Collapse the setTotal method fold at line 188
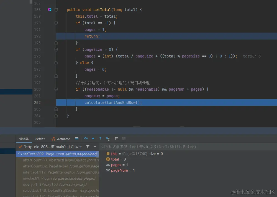The image size is (277, 197). pos(56,10)
